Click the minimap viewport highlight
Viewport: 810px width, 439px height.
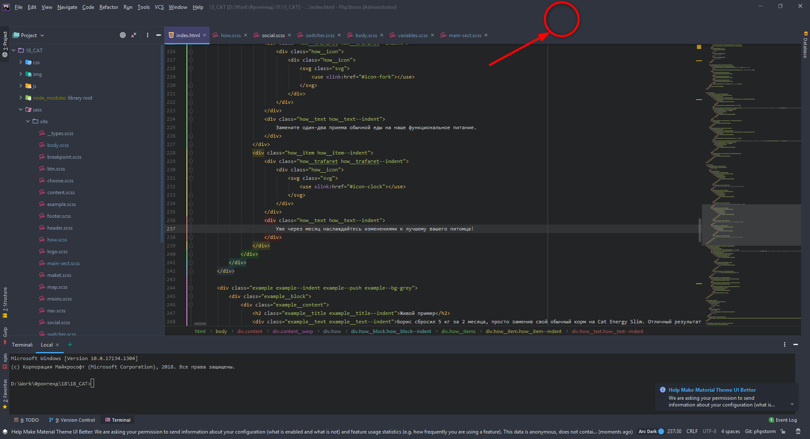click(x=751, y=225)
